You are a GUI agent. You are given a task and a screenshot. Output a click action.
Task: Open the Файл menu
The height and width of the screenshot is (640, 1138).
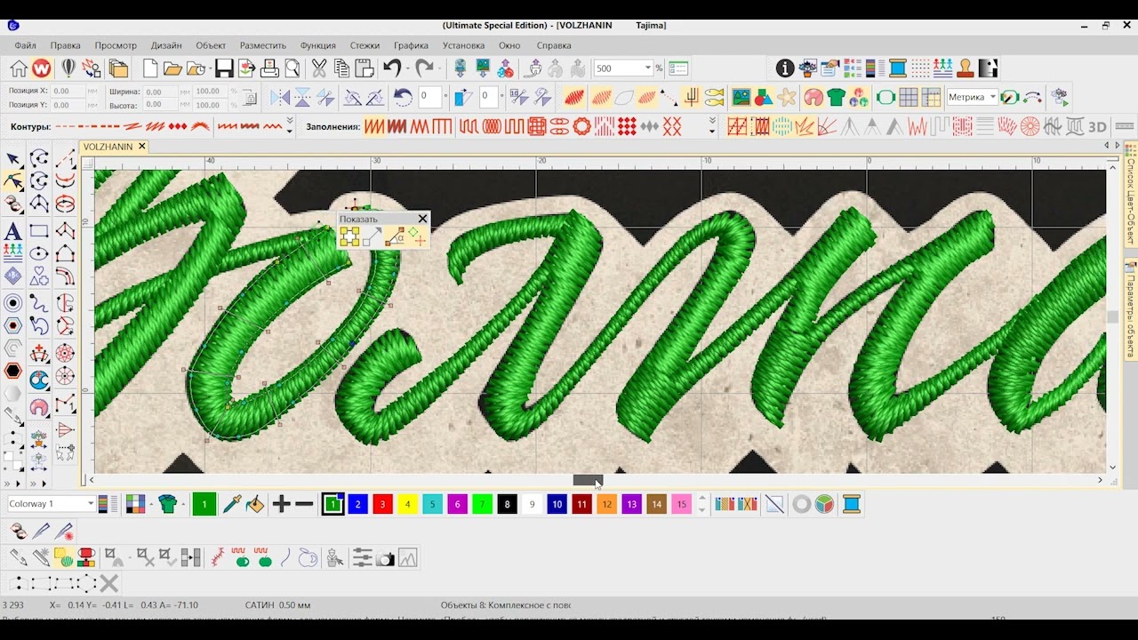tap(25, 45)
